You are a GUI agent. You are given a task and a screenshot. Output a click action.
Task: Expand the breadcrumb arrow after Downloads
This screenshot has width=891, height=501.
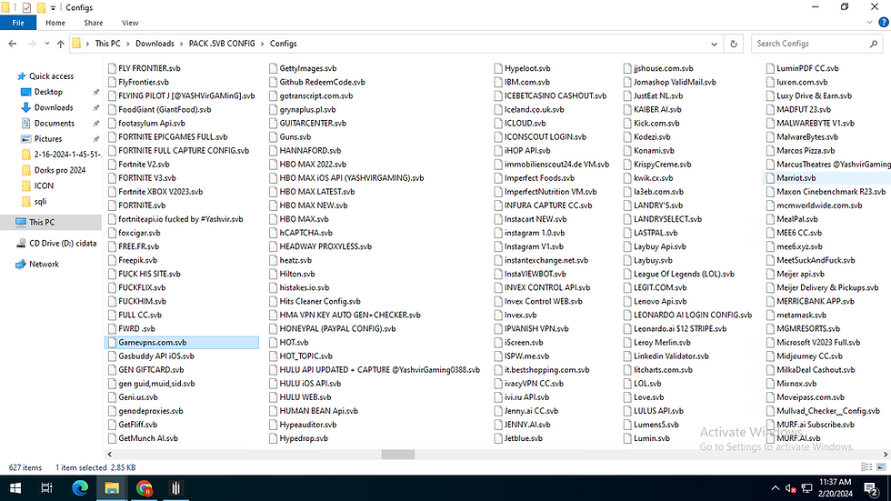pos(182,44)
